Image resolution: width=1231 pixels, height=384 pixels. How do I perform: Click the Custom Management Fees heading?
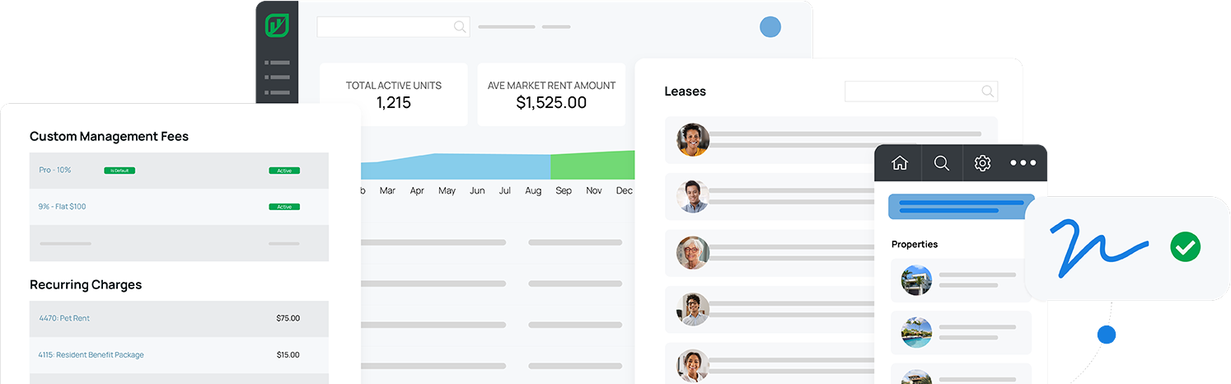click(109, 137)
